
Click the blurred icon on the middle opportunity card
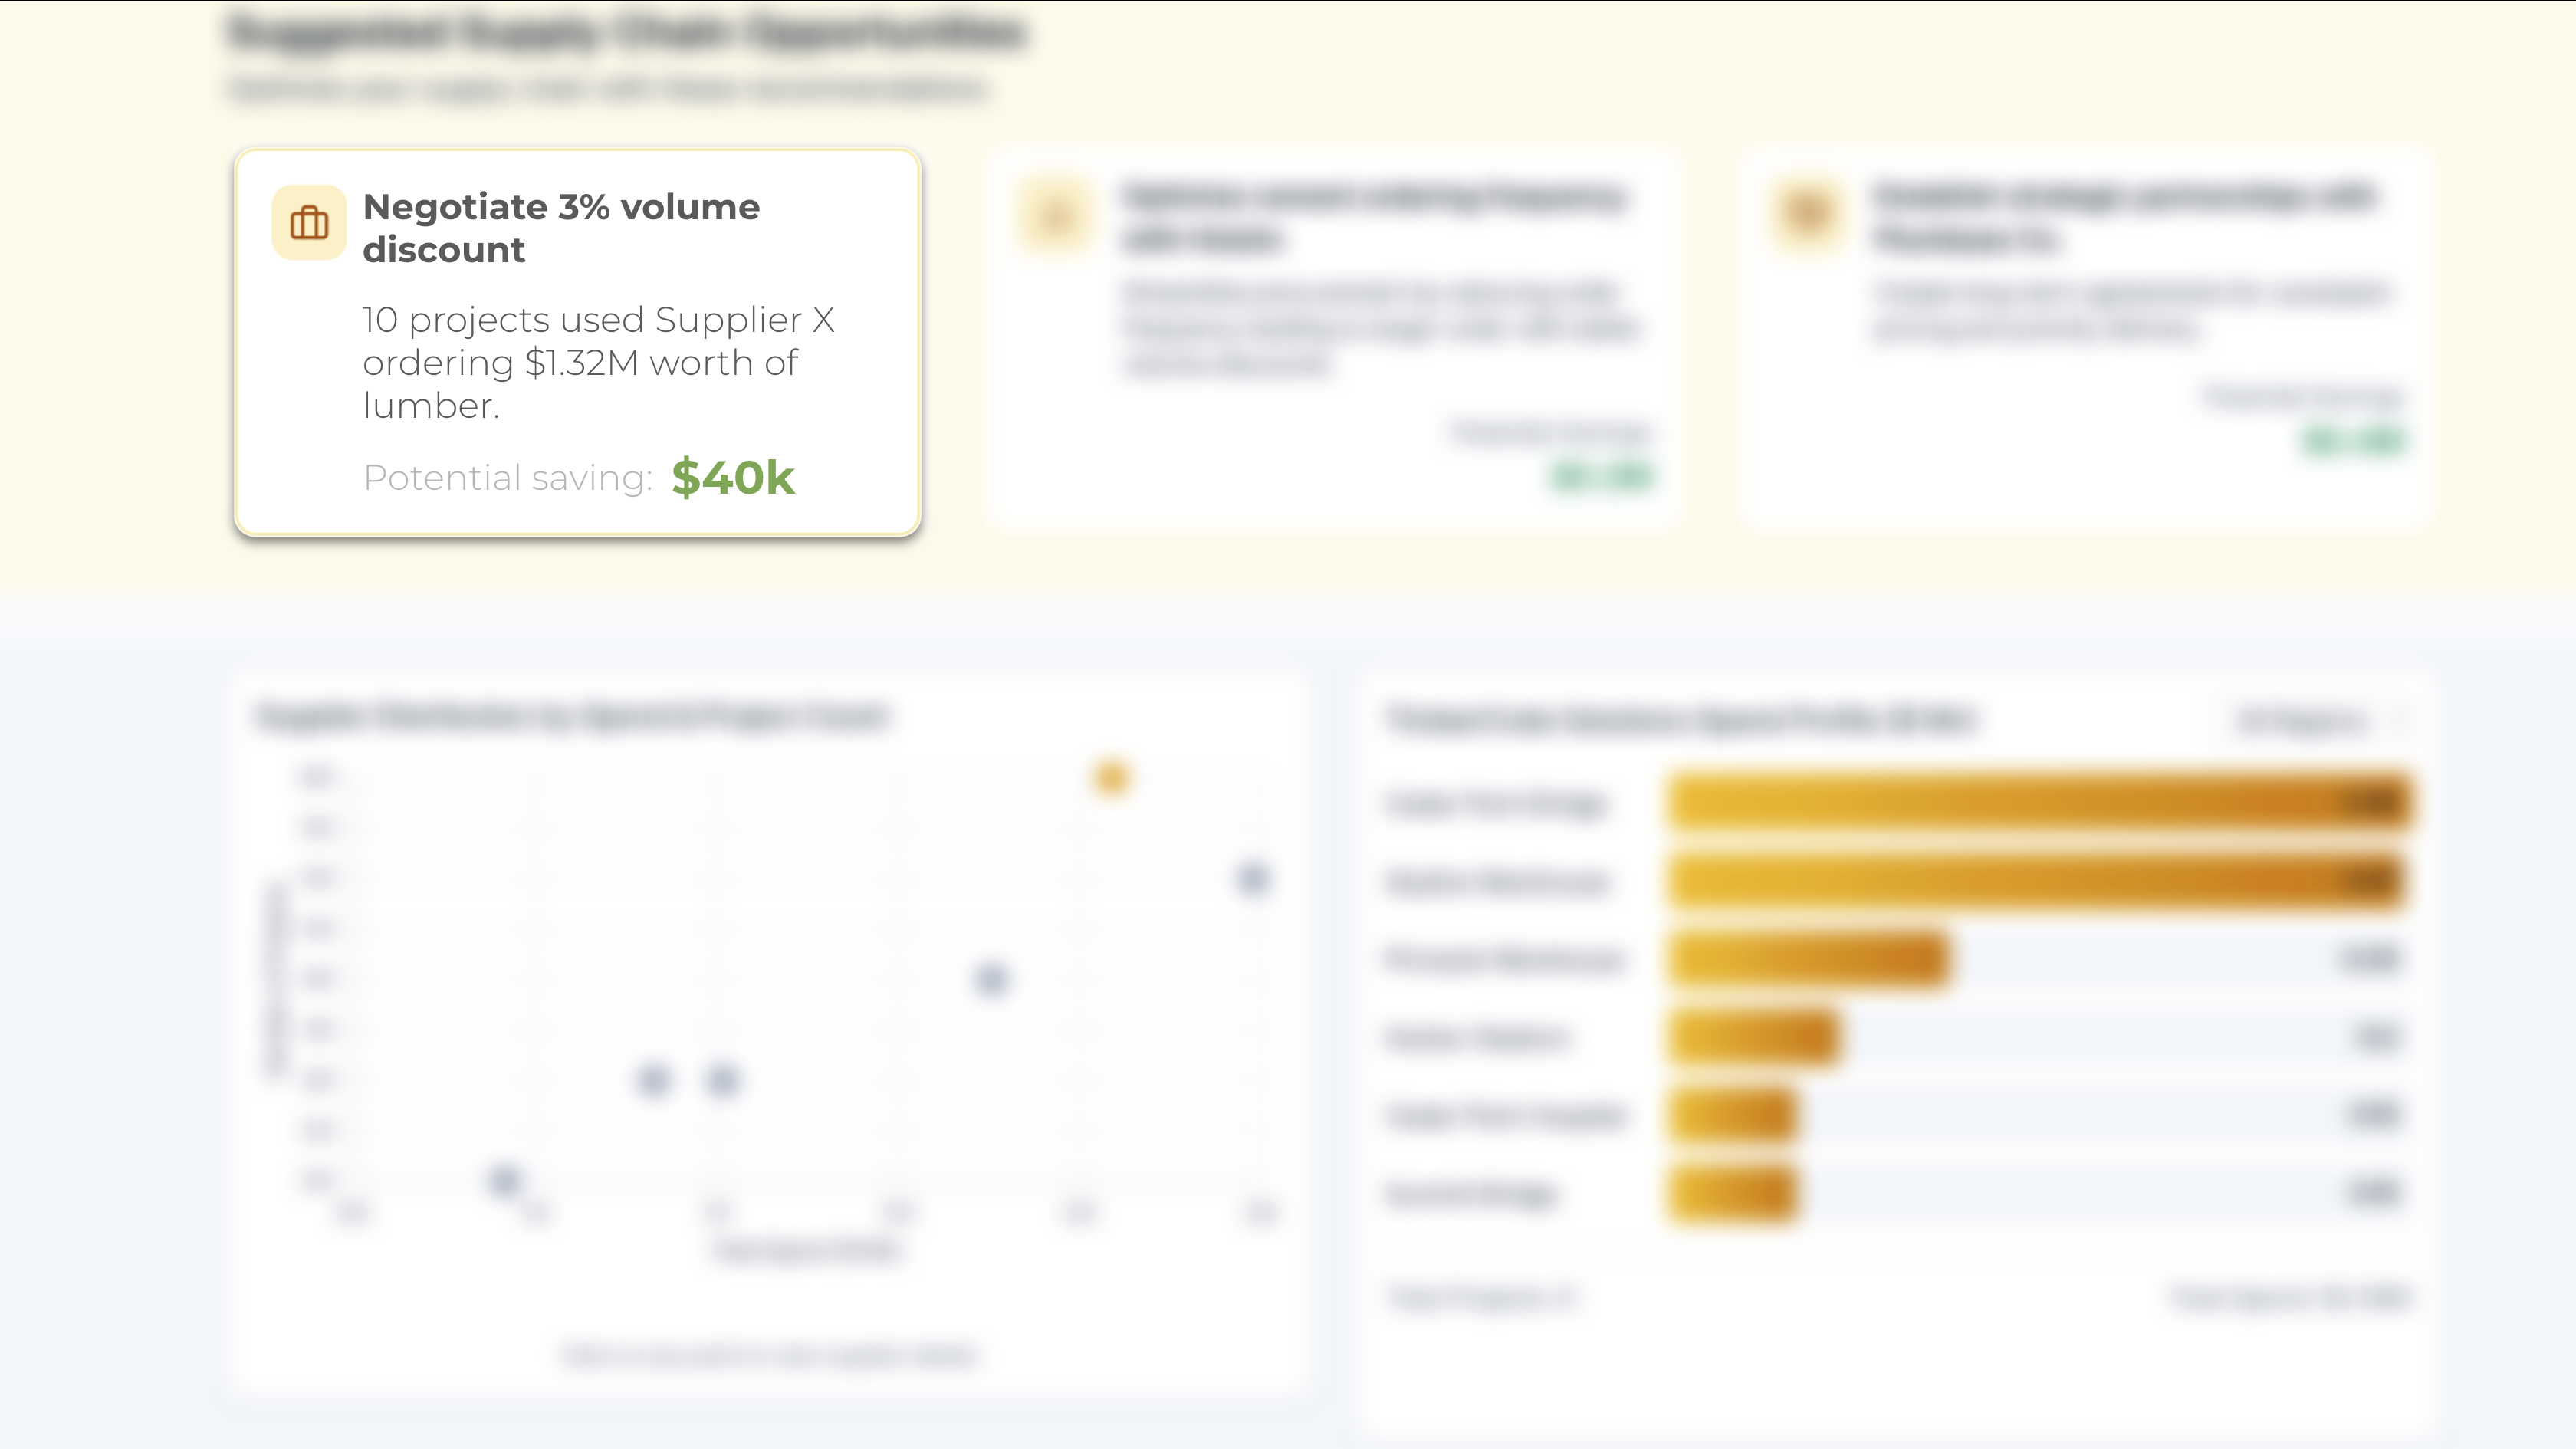click(x=1056, y=216)
